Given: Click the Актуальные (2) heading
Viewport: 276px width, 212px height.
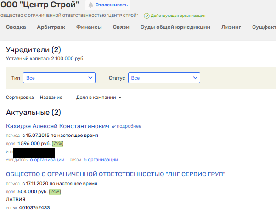Looking at the screenshot, I should (x=34, y=113).
